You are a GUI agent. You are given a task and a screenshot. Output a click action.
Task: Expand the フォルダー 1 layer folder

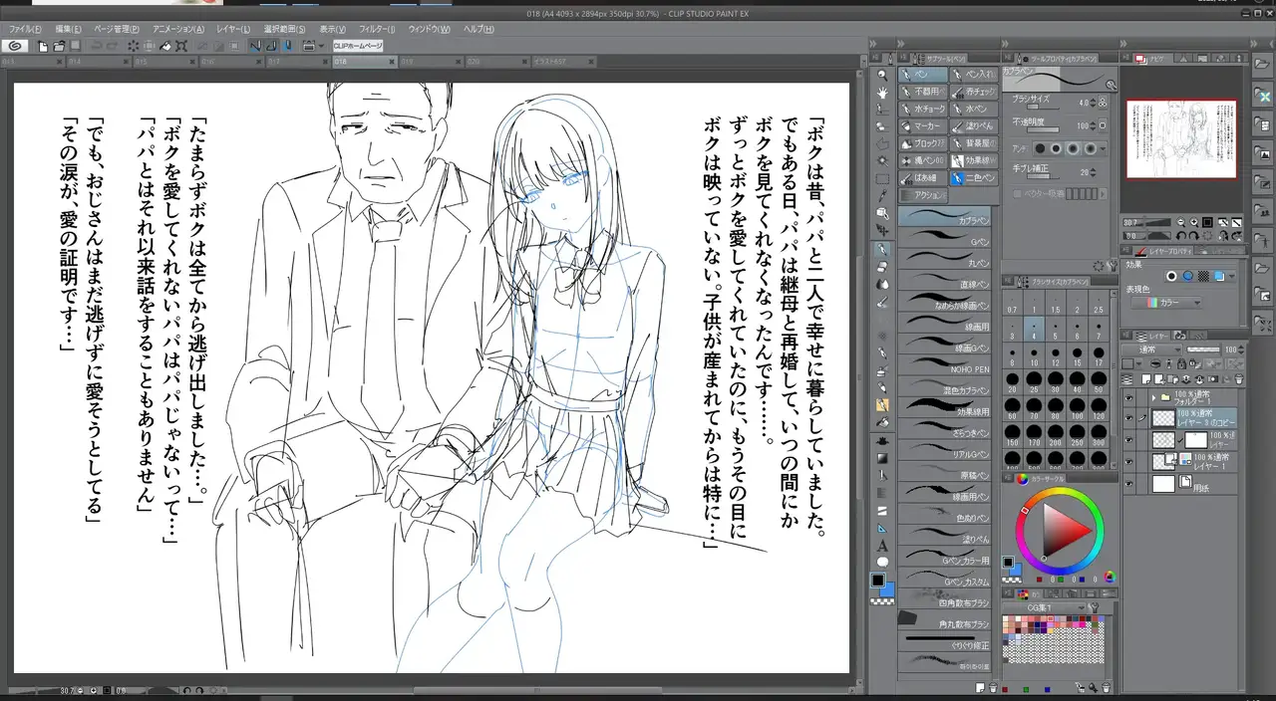coord(1153,396)
